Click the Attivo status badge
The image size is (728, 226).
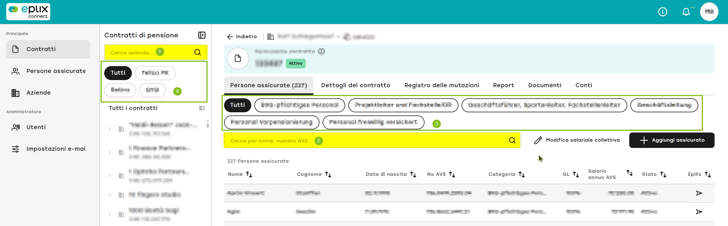coord(295,64)
